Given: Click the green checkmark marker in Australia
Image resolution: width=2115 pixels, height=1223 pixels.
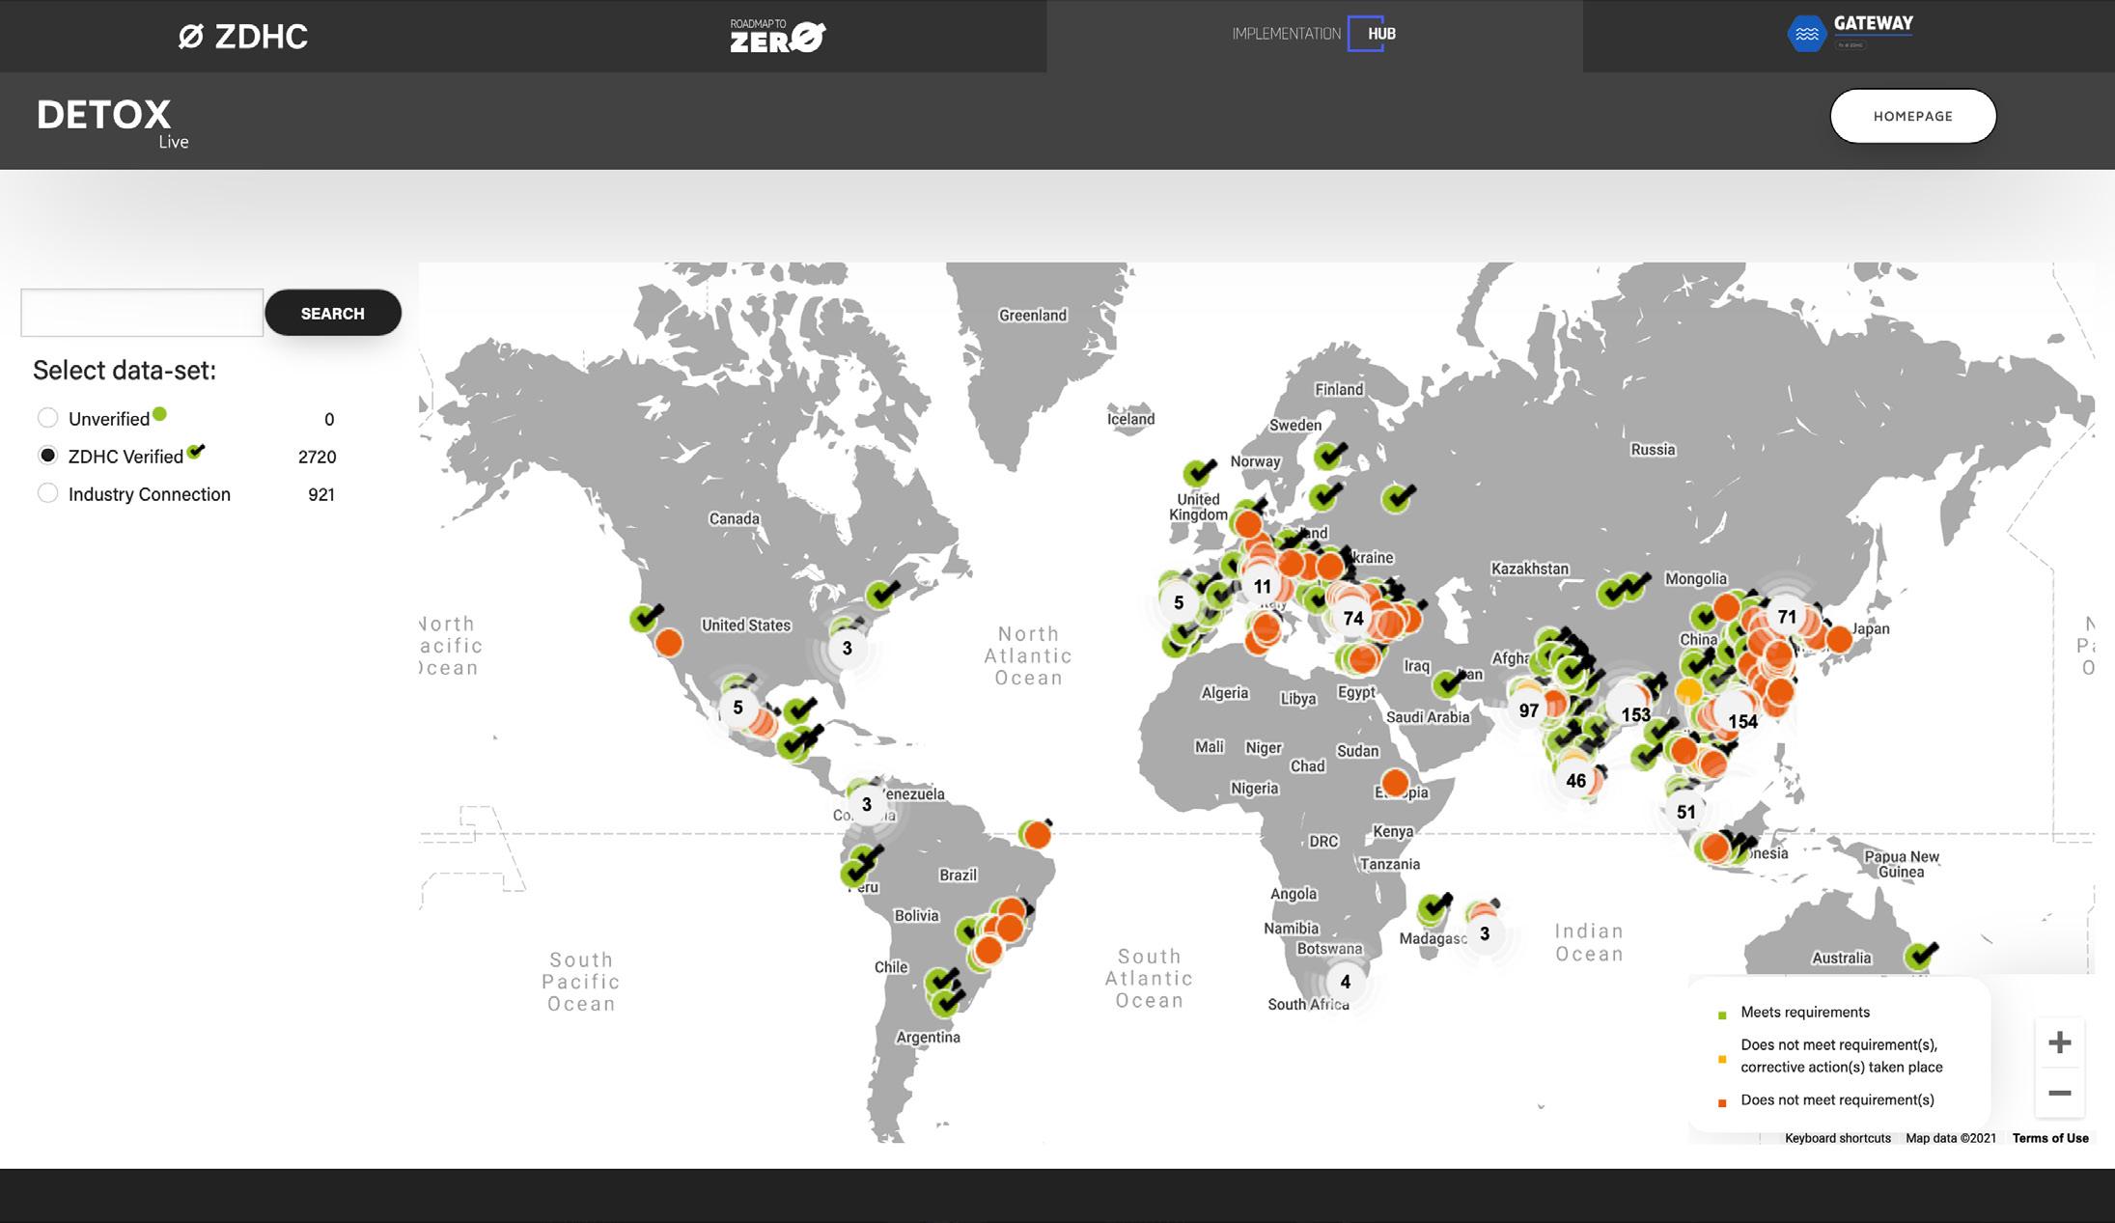Looking at the screenshot, I should point(1919,956).
